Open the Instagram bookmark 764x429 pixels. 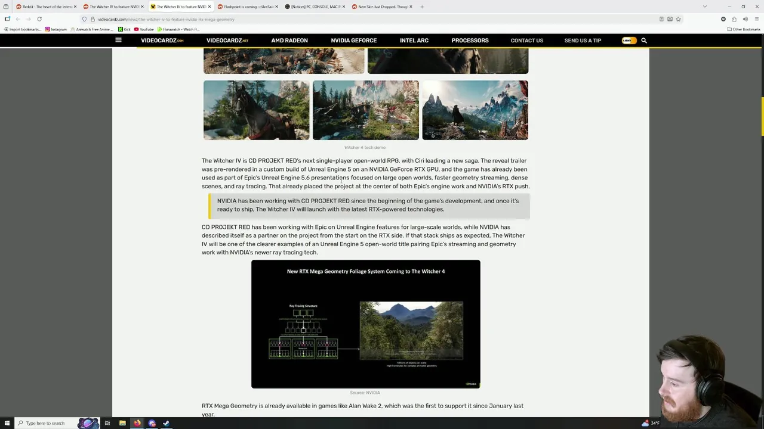click(56, 29)
